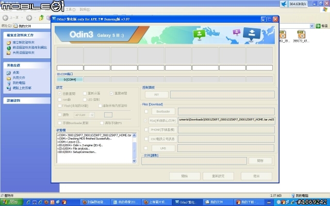Switch to 我的文件 taskbar button
This screenshot has width=330, height=206.
click(x=218, y=202)
